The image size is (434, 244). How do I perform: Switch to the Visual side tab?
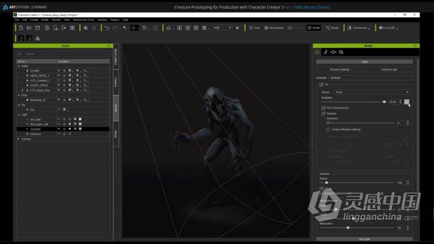tap(116, 134)
